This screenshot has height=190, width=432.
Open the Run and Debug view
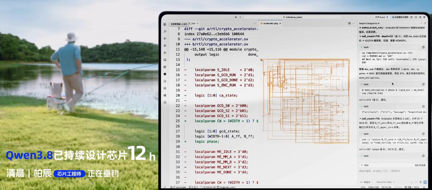165,52
